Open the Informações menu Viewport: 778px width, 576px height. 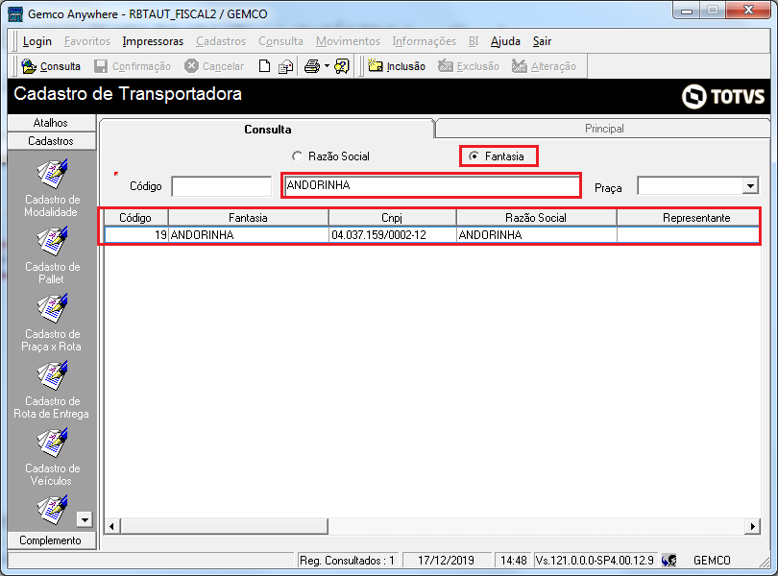point(424,41)
